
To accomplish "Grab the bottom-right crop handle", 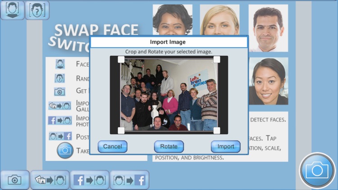I will (217, 130).
